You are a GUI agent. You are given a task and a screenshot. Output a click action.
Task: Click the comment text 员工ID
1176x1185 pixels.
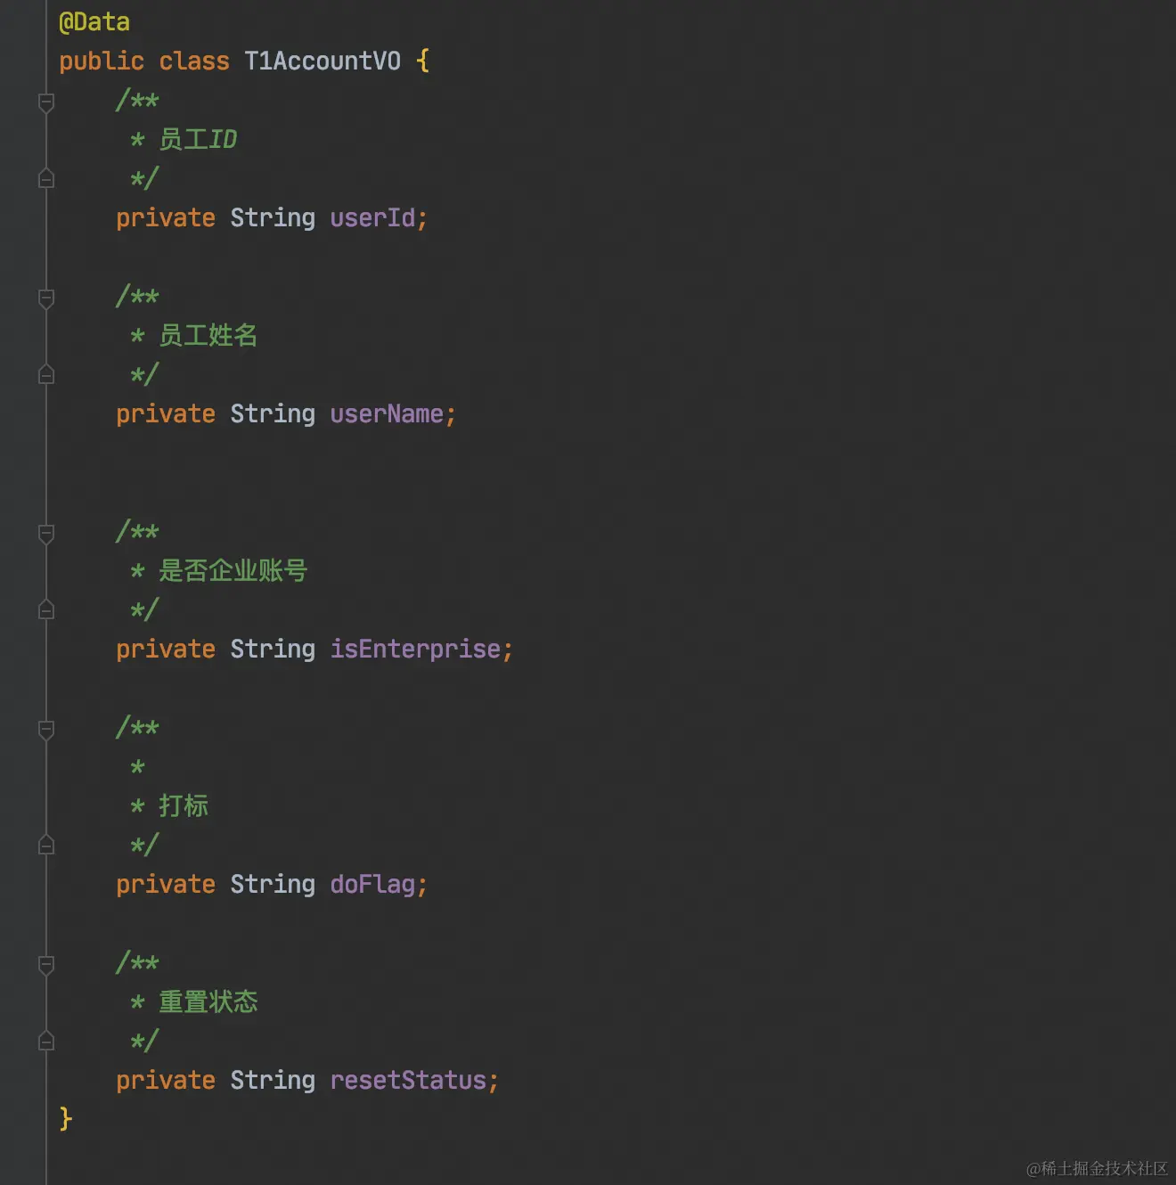point(198,140)
